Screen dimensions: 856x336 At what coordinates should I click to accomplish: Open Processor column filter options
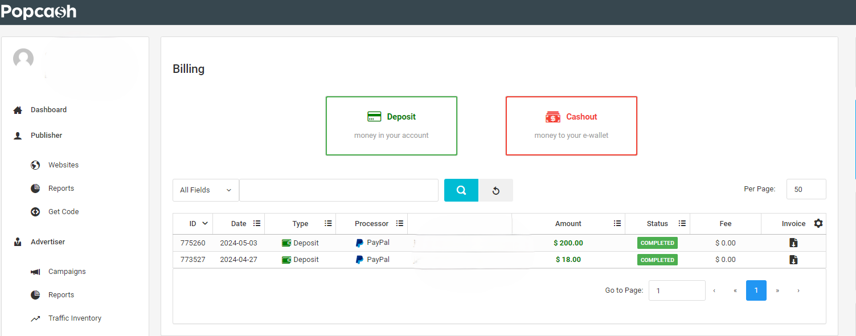click(x=400, y=224)
